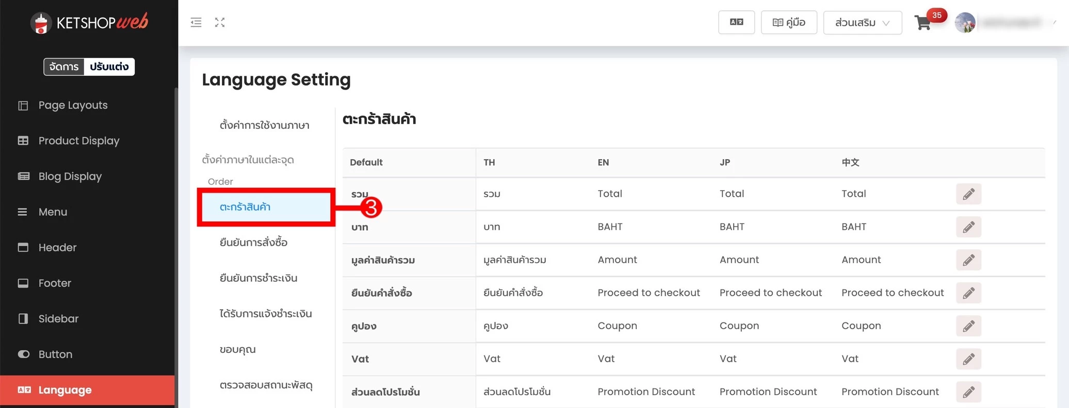Click the Sidebar layout icon

tap(23, 318)
